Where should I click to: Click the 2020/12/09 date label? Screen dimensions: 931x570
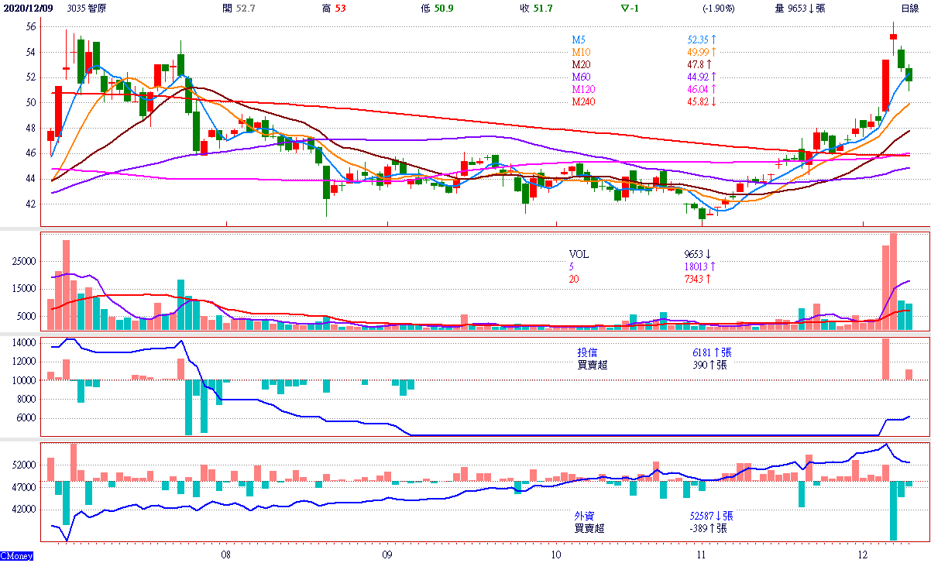(29, 8)
